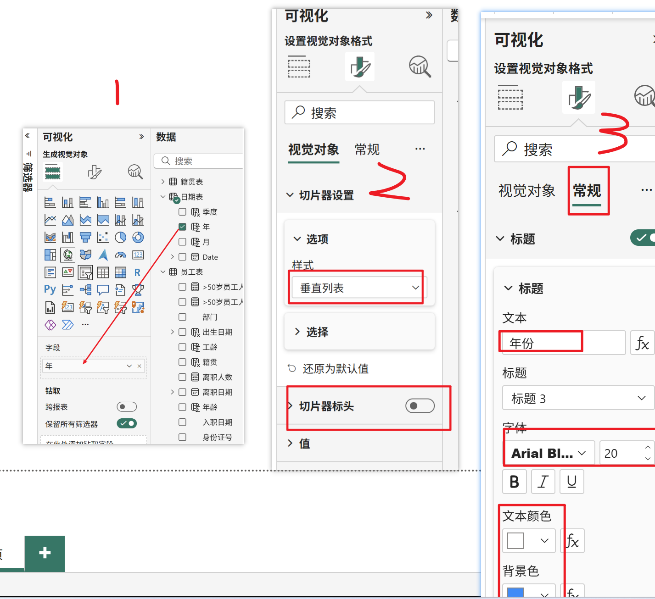The width and height of the screenshot is (655, 599).
Task: Select the pie chart visual icon
Action: pos(120,237)
